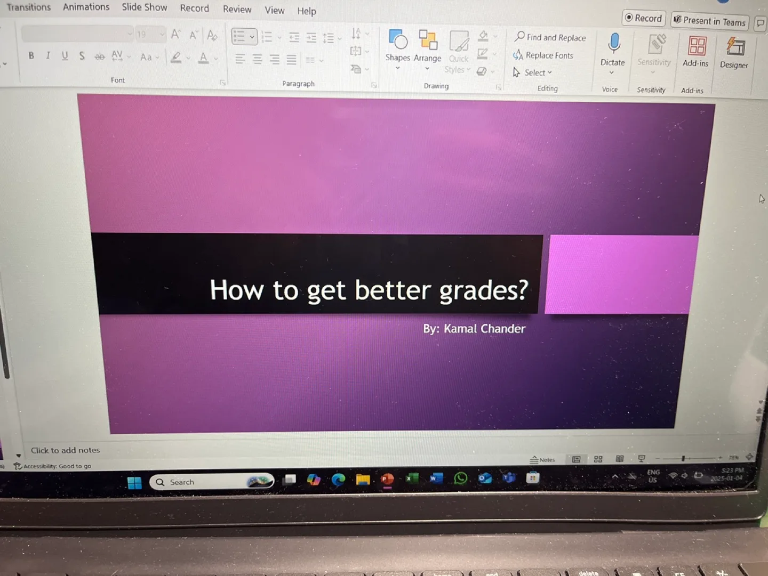
Task: Toggle Strikethrough formatting
Action: [x=99, y=56]
